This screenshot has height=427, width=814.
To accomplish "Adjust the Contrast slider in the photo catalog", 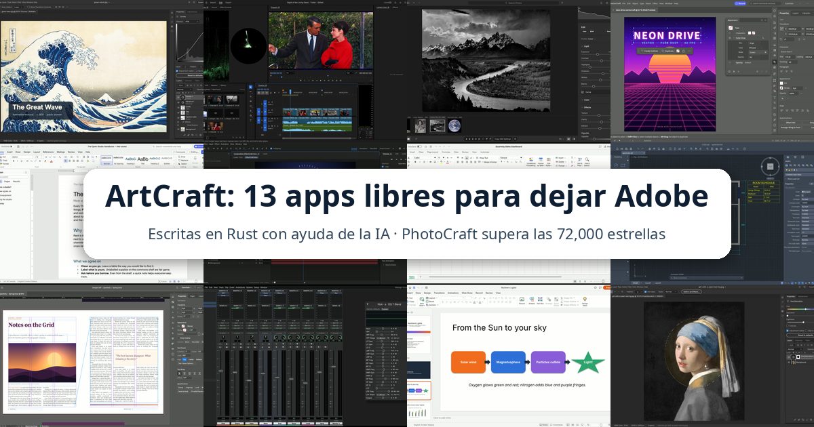I will [596, 60].
